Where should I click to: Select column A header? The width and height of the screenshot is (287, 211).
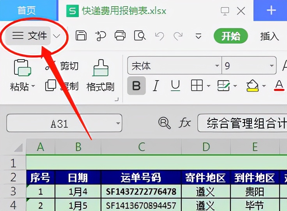pos(41,147)
